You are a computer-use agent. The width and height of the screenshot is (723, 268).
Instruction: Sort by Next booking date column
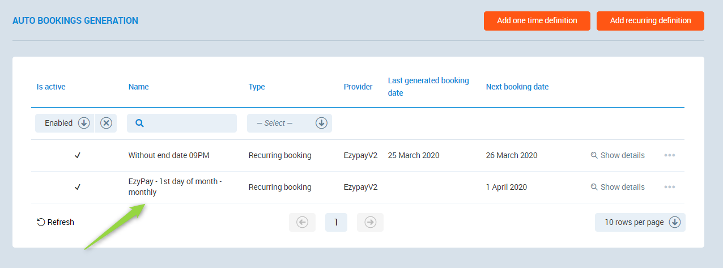pos(517,87)
